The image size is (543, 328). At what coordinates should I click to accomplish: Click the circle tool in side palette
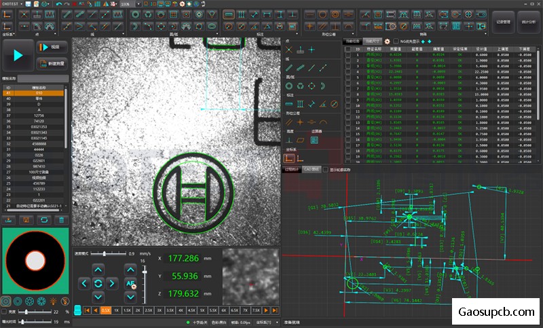[x=289, y=86]
